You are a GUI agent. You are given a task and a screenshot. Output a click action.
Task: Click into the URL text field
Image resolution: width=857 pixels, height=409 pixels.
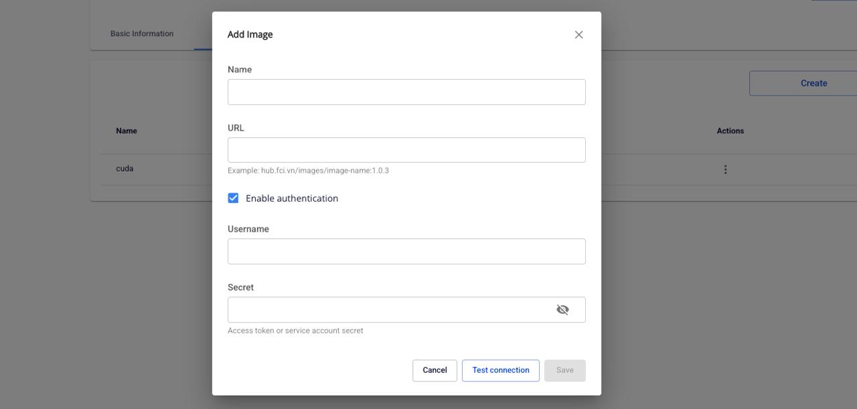click(x=406, y=150)
